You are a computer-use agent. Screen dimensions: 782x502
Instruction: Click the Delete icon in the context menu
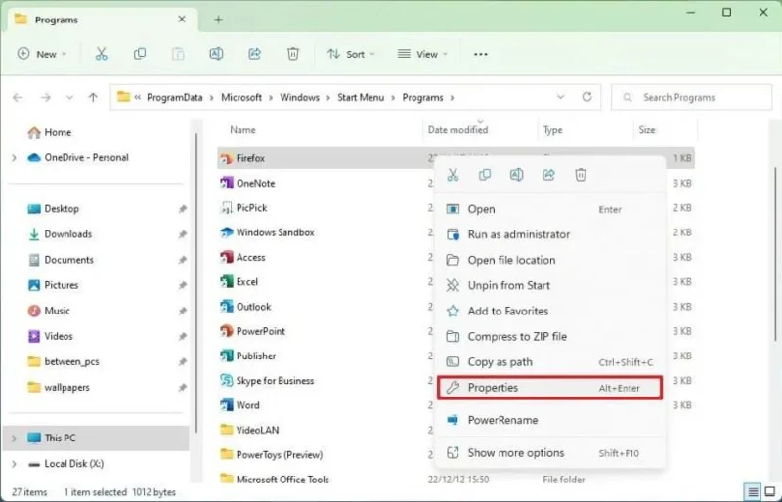click(581, 175)
